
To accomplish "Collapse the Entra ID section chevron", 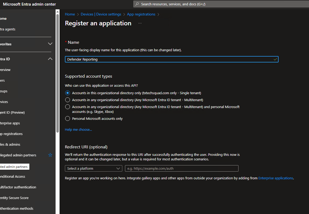I will [50, 59].
